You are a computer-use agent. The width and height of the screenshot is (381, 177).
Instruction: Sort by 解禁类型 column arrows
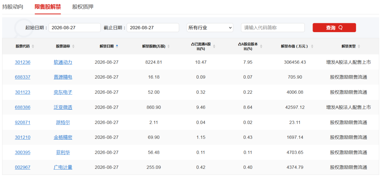359,47
